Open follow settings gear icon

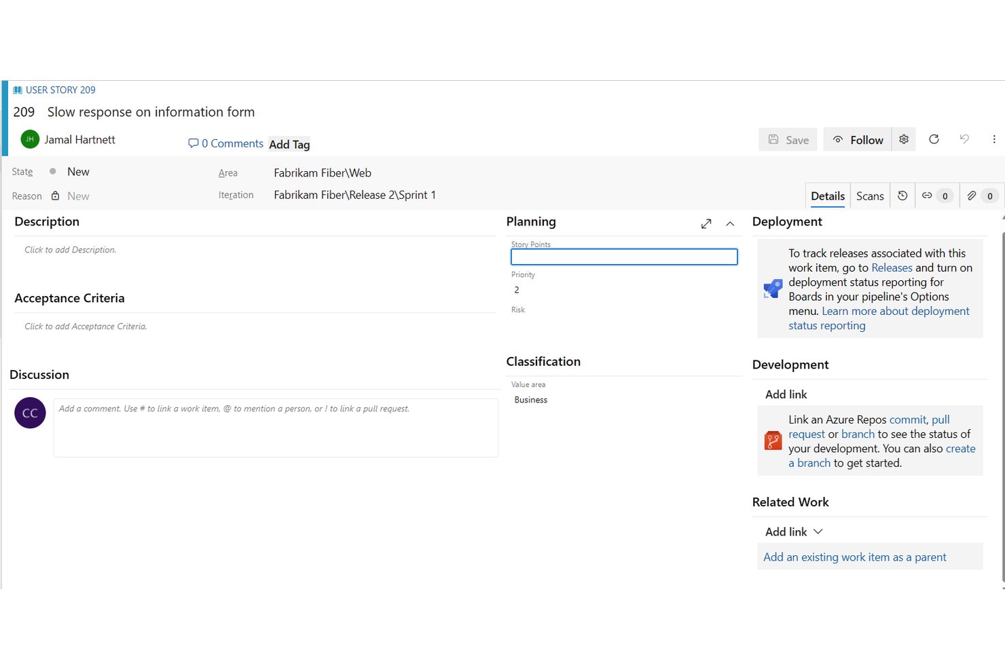click(x=904, y=139)
